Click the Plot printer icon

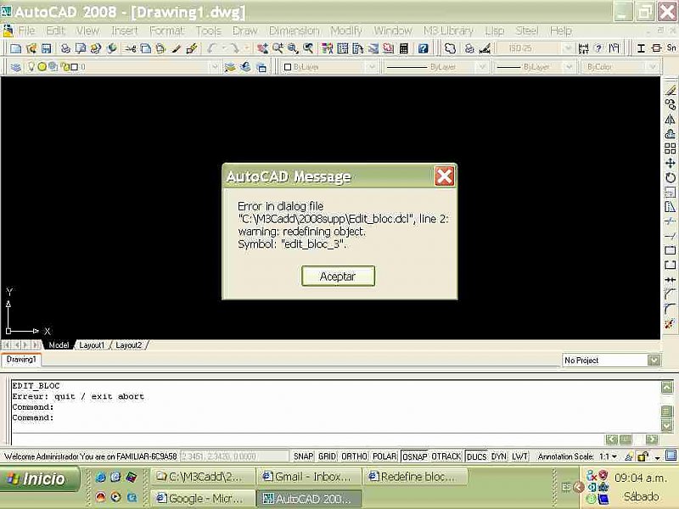(x=65, y=48)
